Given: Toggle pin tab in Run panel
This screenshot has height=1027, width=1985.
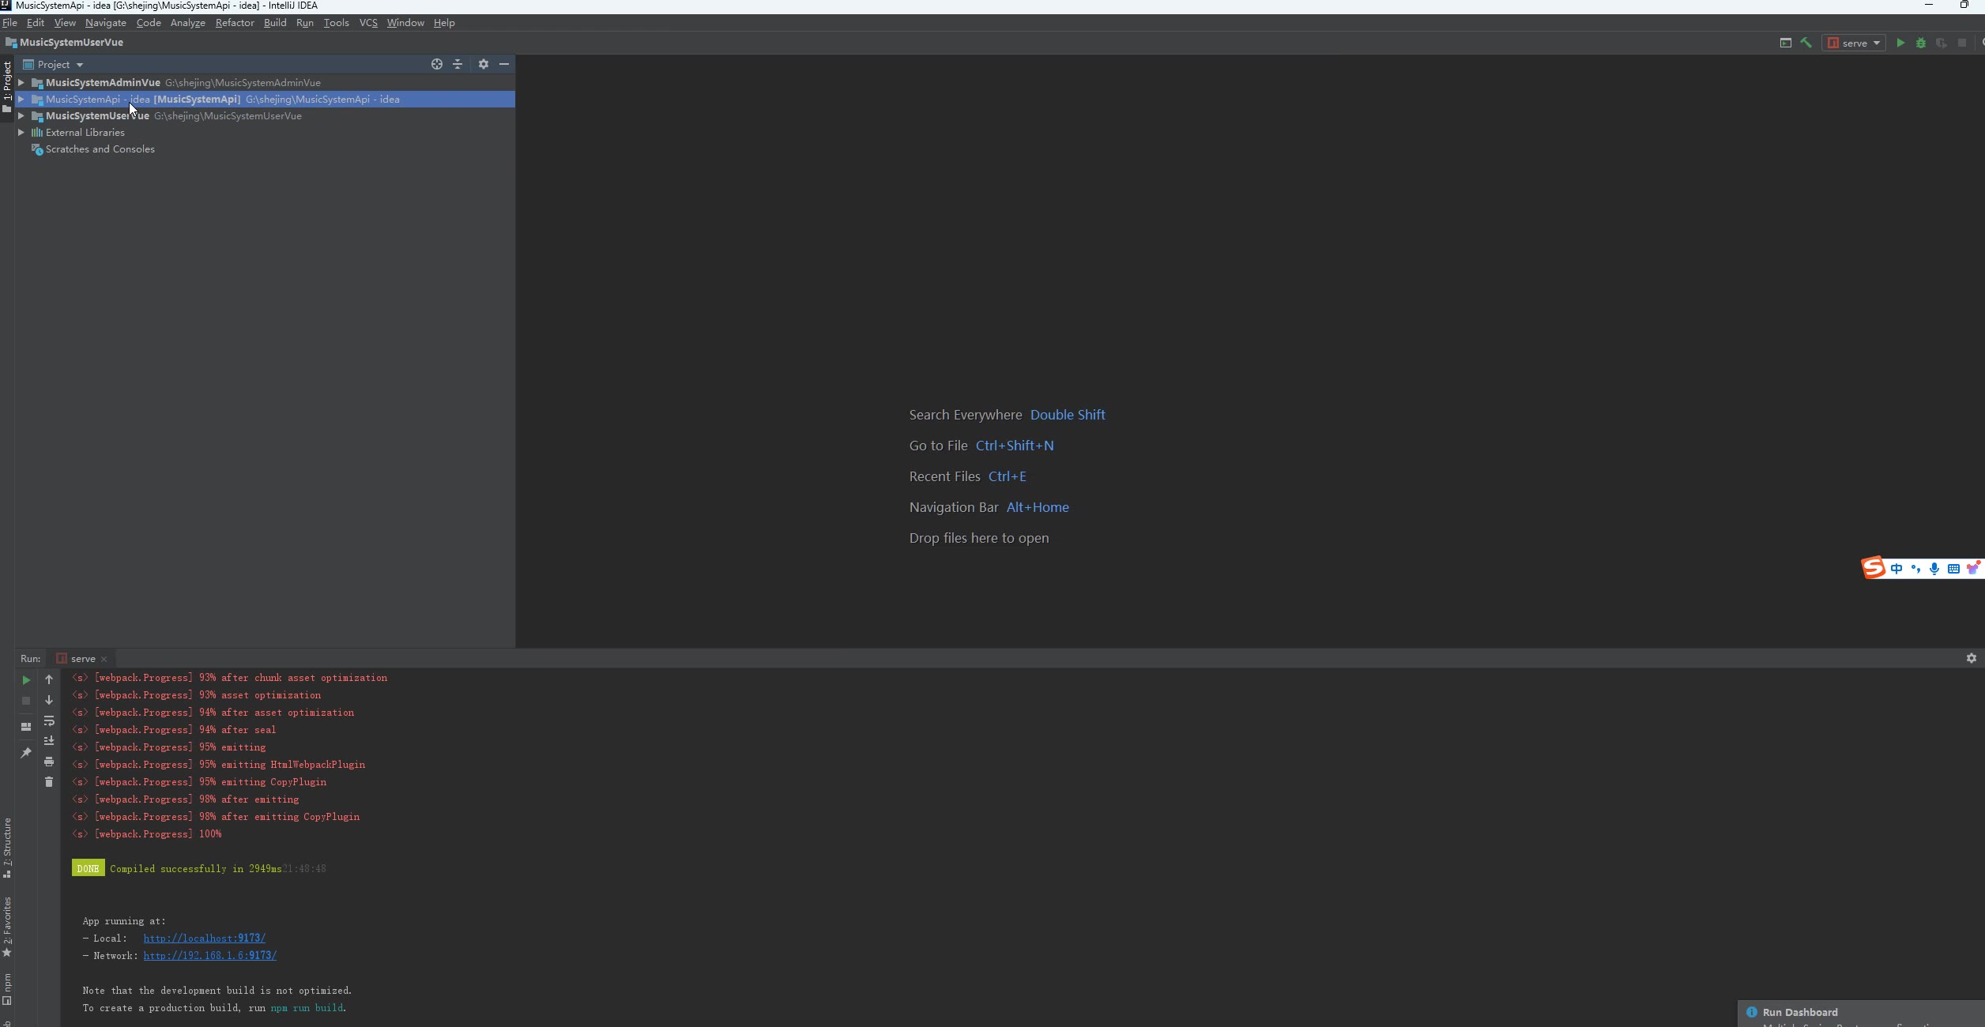Looking at the screenshot, I should click(26, 752).
